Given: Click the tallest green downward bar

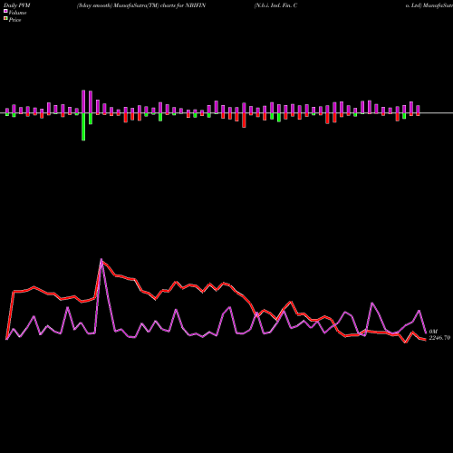Looking at the screenshot, I should tap(83, 127).
